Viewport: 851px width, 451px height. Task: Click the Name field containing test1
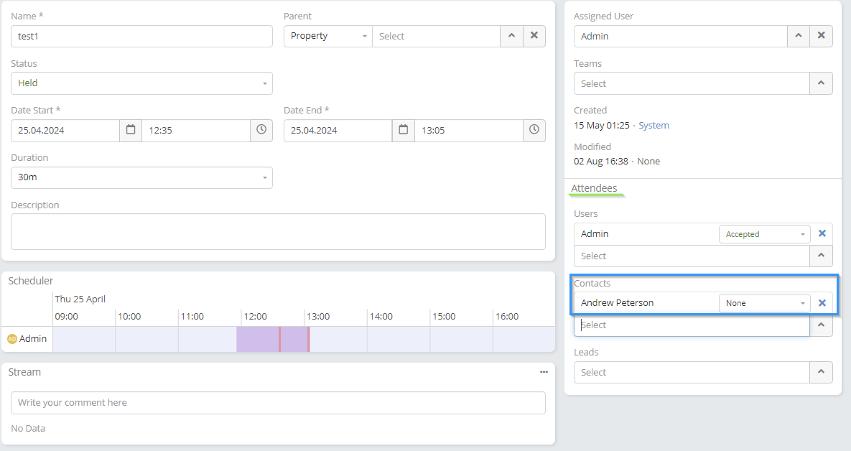coord(141,36)
